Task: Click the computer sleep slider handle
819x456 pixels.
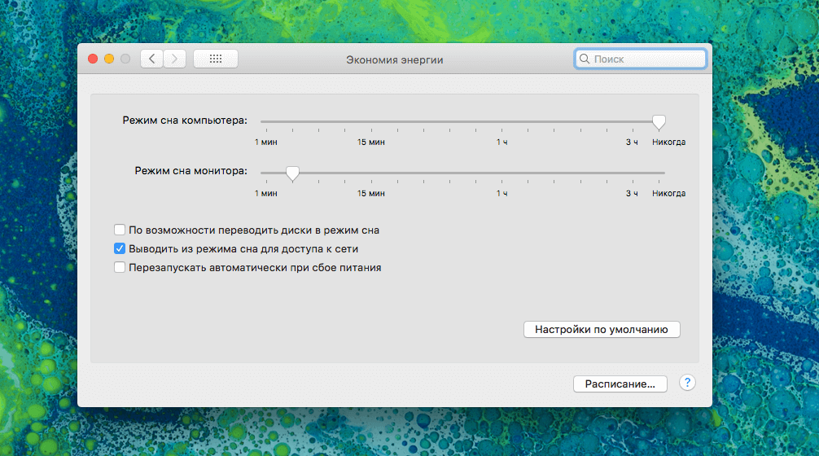Action: pos(659,121)
